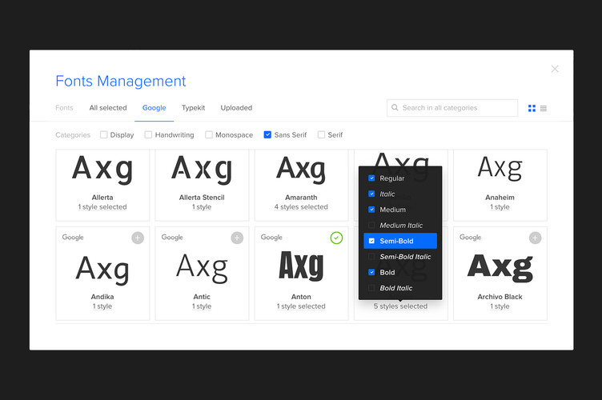Viewport: 602px width, 400px height.
Task: Toggle the Semi-Bold style option
Action: tap(400, 241)
